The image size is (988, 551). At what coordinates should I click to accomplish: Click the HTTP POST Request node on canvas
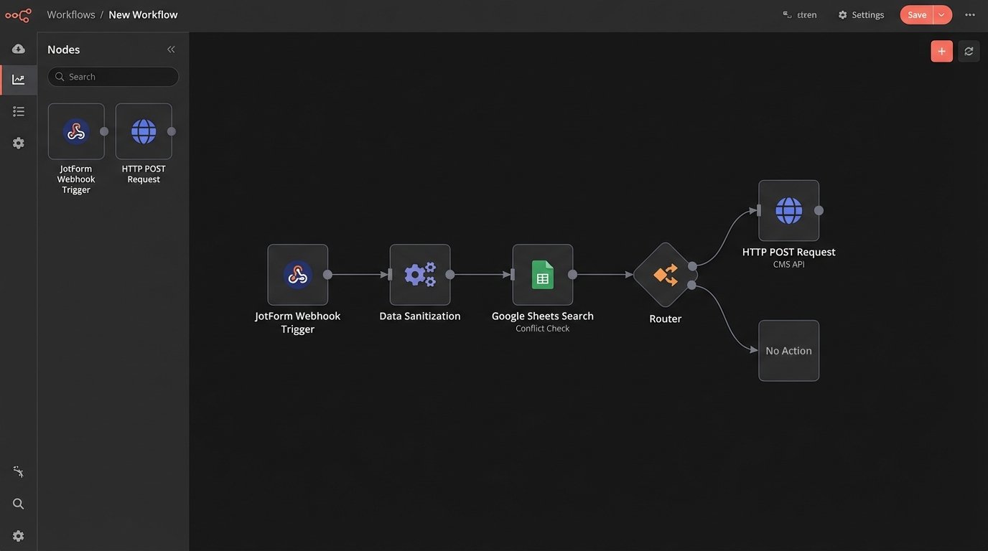pyautogui.click(x=788, y=210)
